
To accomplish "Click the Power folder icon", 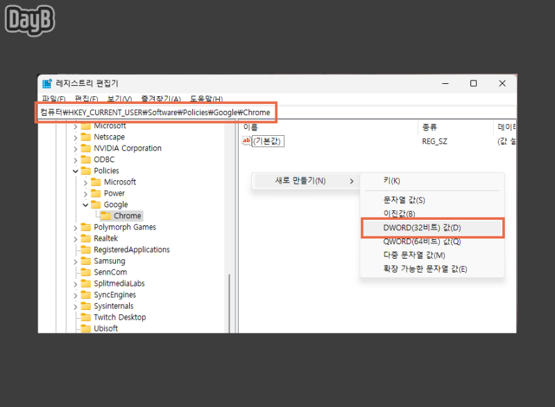I will click(x=96, y=193).
